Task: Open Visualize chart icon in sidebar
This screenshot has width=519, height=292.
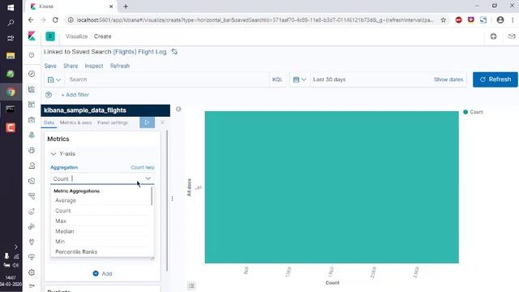Action: [32, 89]
